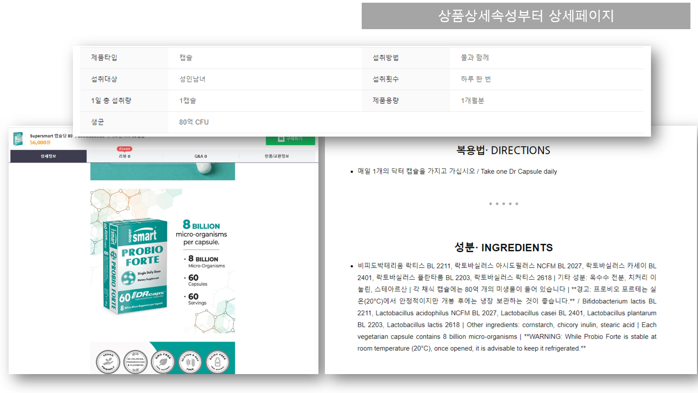Click the Gluten & Soy Free badge icon
Image resolution: width=698 pixels, height=393 pixels.
point(190,362)
